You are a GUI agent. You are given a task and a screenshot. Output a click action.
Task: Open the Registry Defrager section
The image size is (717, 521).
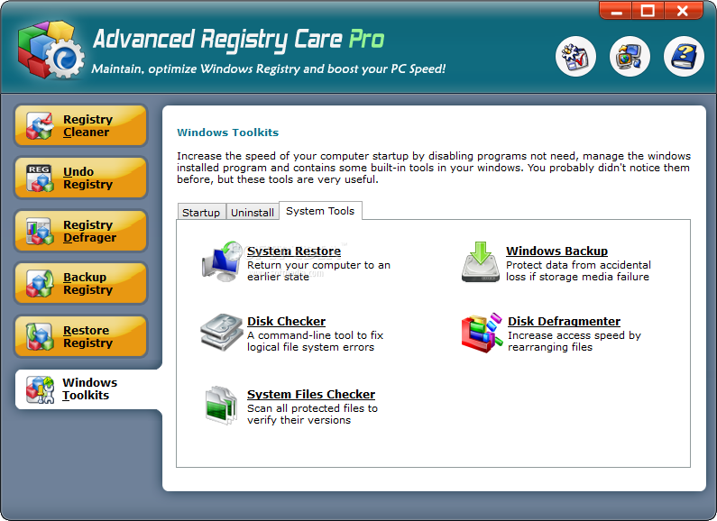point(80,231)
